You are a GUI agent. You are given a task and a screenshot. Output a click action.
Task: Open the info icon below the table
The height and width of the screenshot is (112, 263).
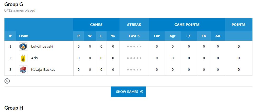click(x=7, y=81)
